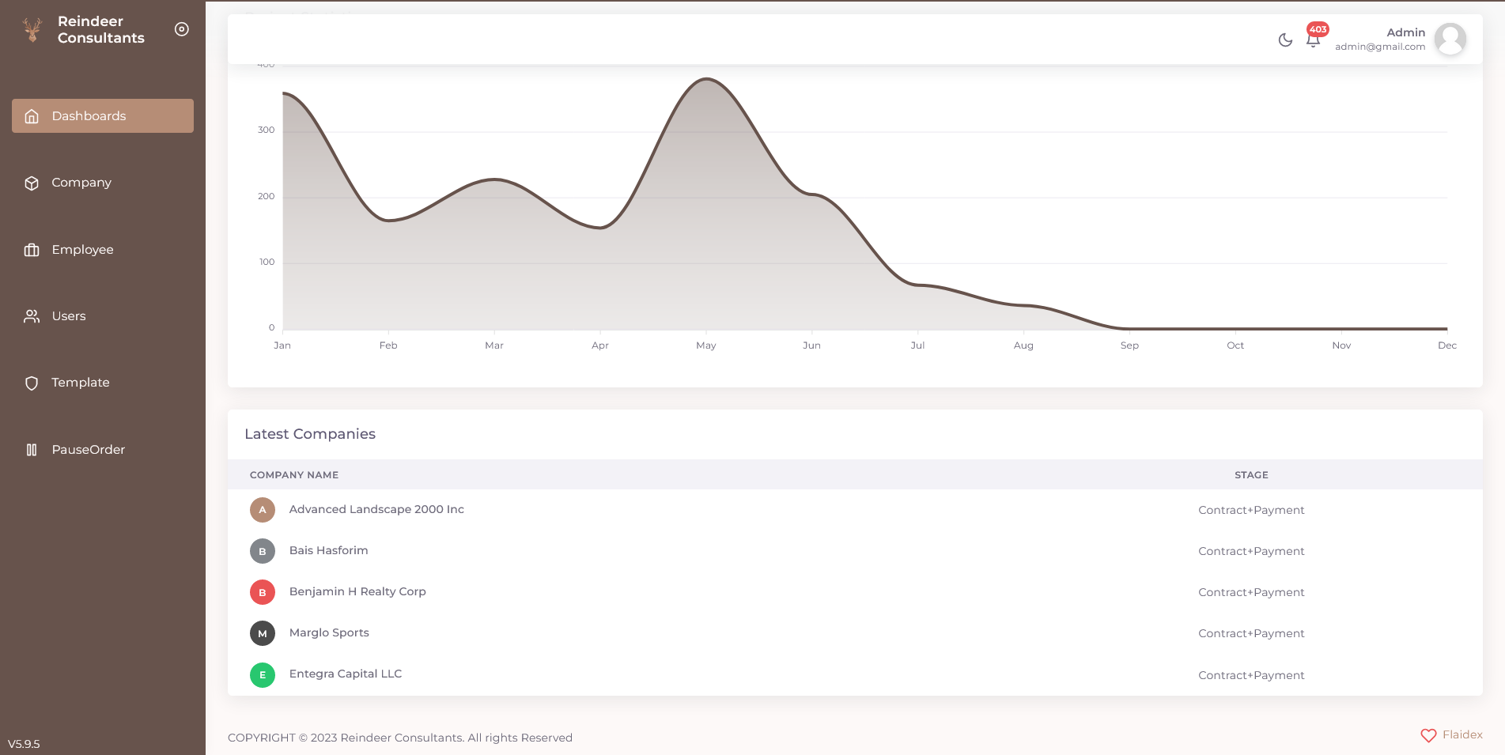Click the Template shield icon
The width and height of the screenshot is (1505, 755).
(32, 383)
